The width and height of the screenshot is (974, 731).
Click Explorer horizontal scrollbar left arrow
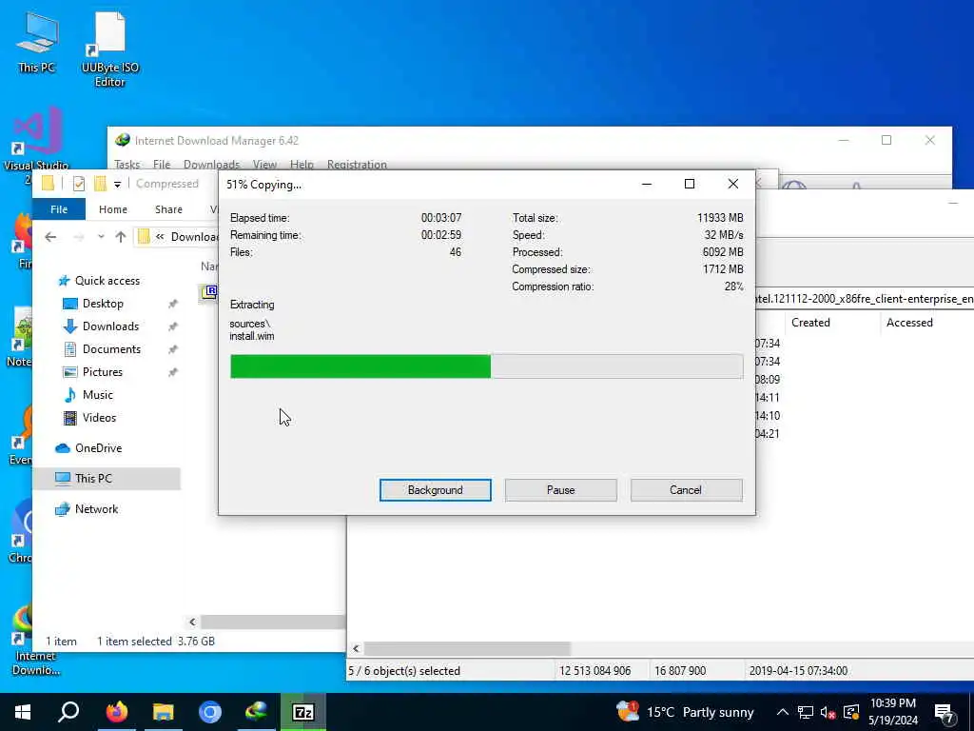tap(192, 622)
